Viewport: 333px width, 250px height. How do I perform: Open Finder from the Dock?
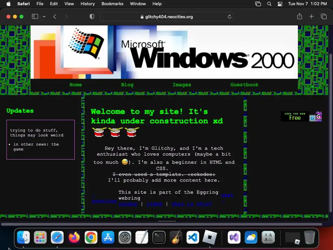[23, 237]
